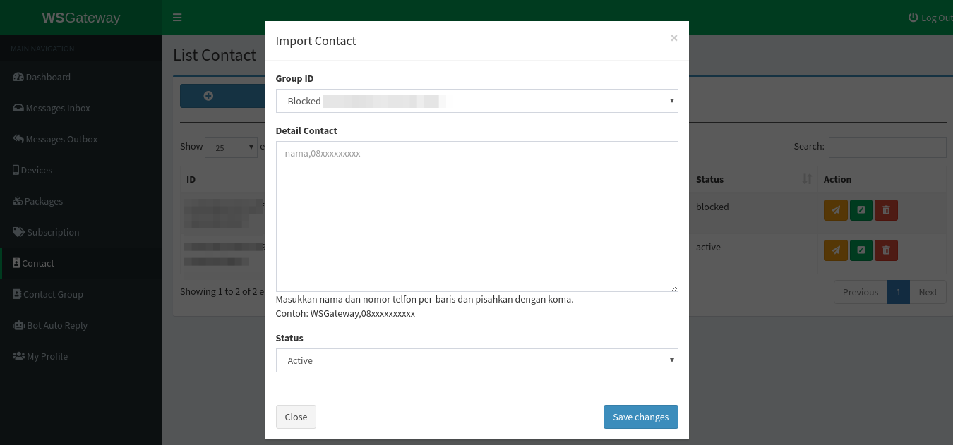Viewport: 953px width, 445px height.
Task: Open the Group ID dropdown
Action: click(476, 101)
